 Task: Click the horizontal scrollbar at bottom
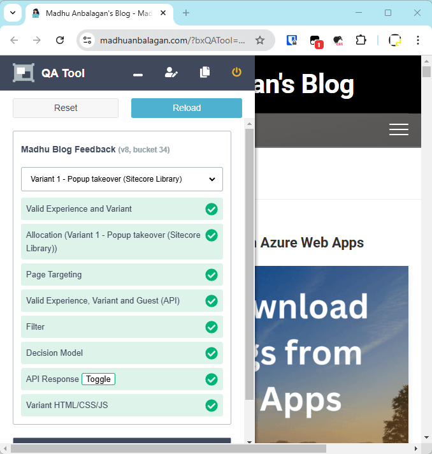tap(168, 448)
